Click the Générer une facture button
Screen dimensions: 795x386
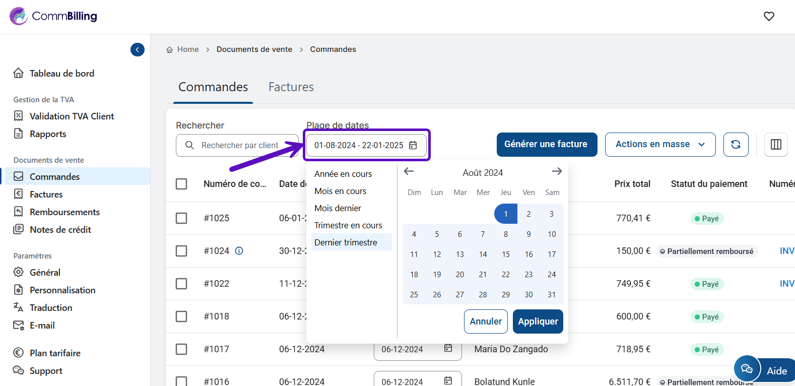click(547, 145)
